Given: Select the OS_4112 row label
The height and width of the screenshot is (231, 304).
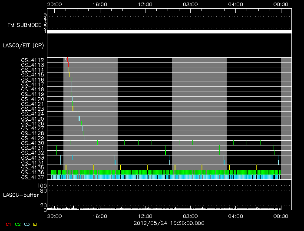Looking at the screenshot, I should tap(33, 60).
